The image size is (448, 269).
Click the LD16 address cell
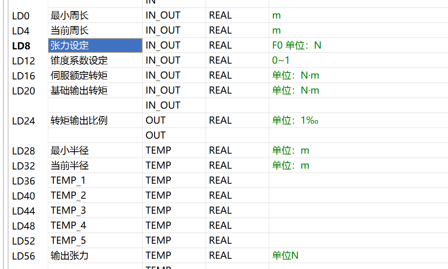point(23,76)
